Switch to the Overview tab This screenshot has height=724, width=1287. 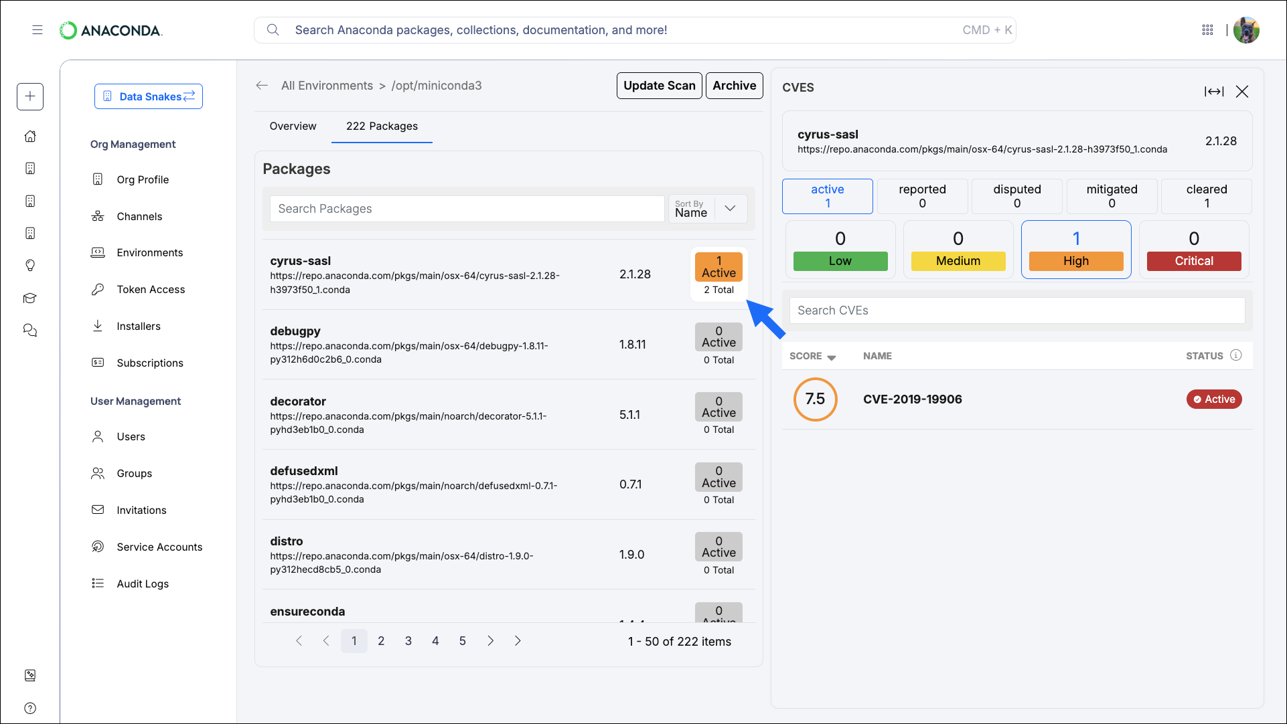tap(293, 126)
